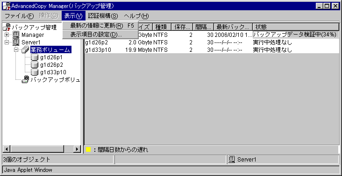Viewport: 342px width, 176px height.
Task: Click the g1d26p1 disk cylinder icon
Action: (x=35, y=57)
